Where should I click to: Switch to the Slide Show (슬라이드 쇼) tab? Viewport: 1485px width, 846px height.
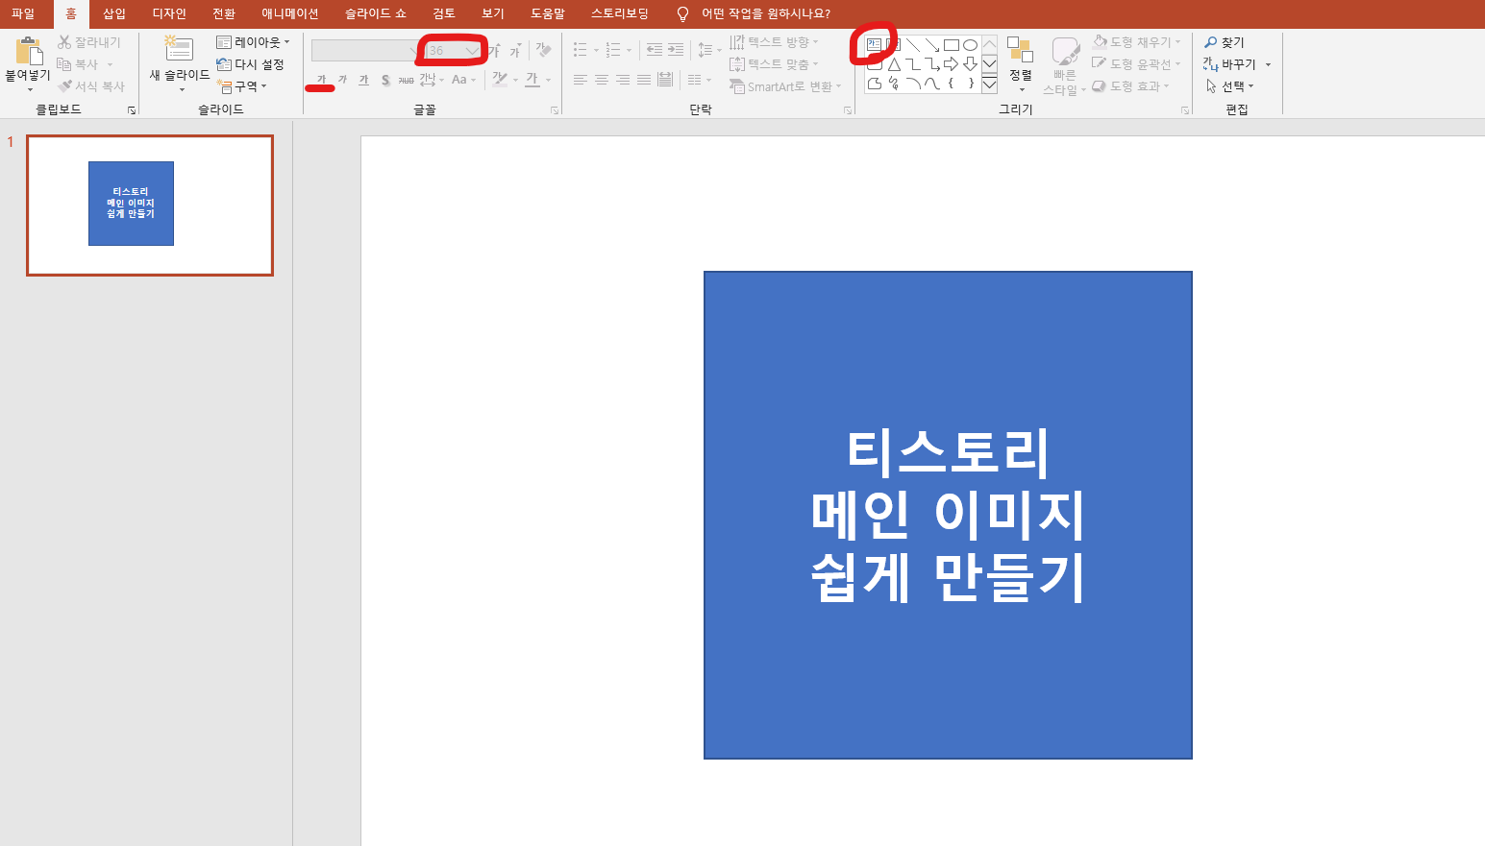click(376, 13)
